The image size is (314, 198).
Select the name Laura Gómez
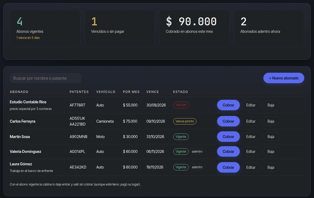pos(21,164)
